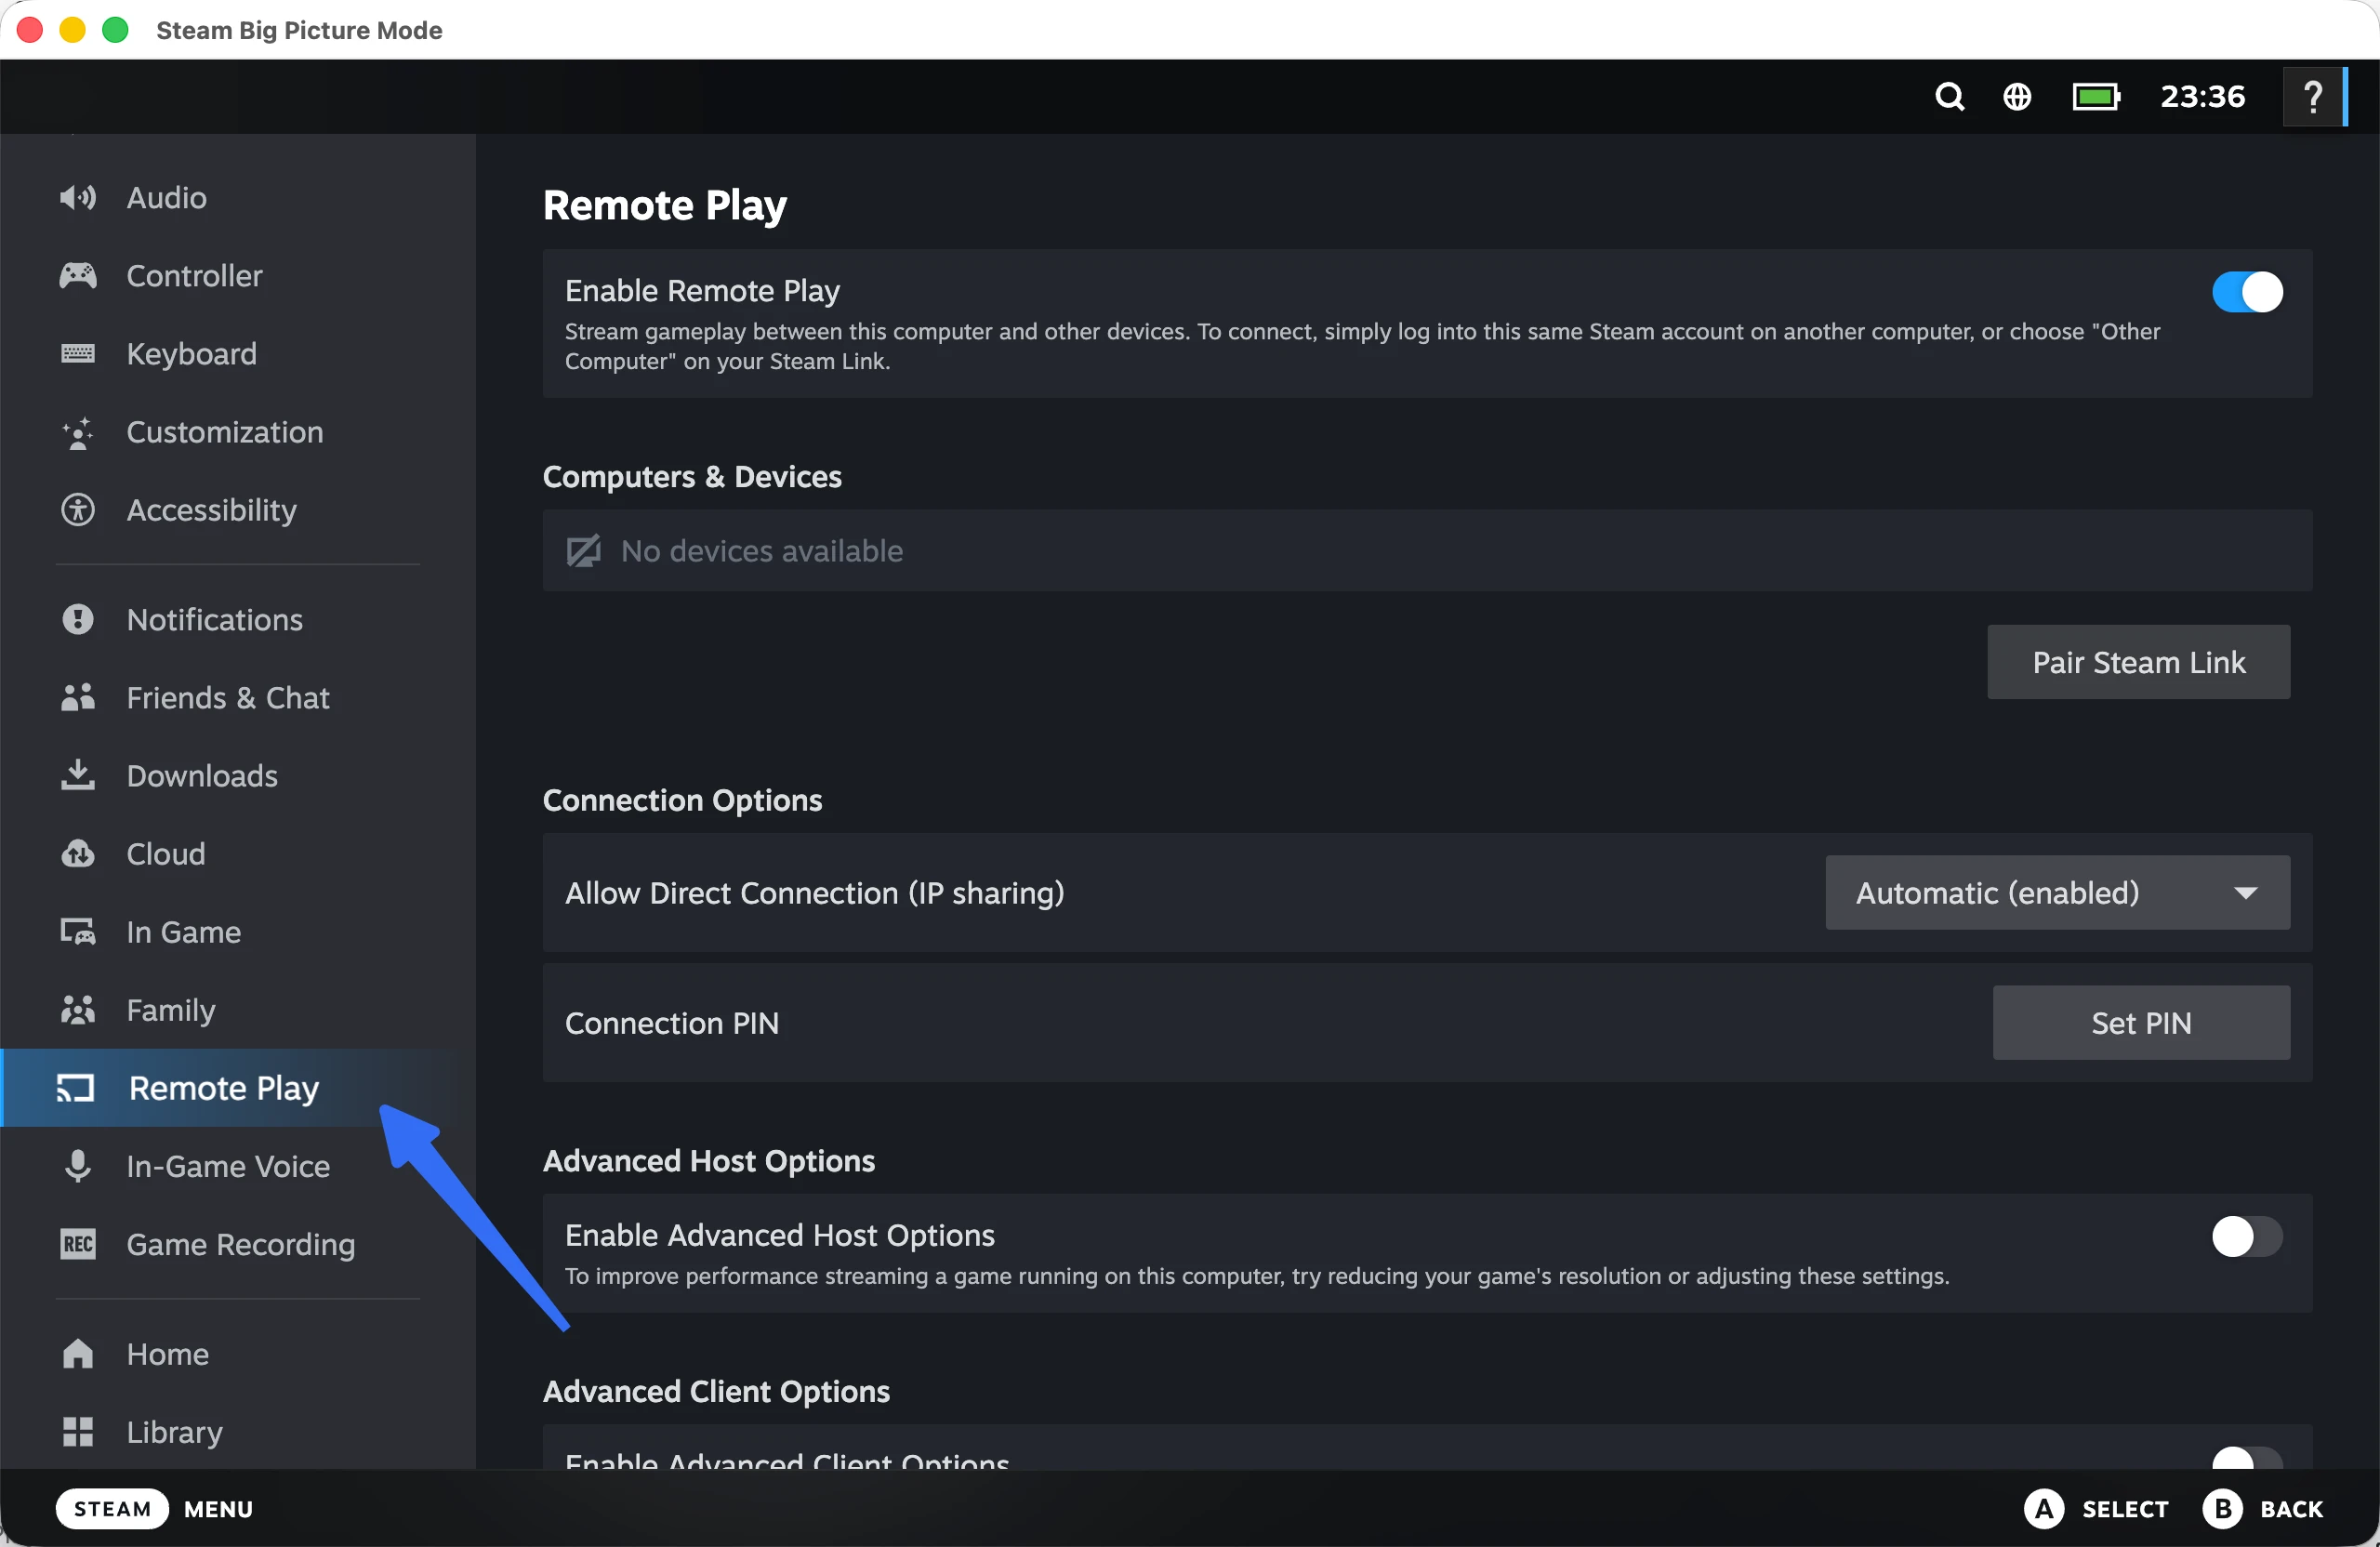Click the B button glyph for Back
The image size is (2380, 1547).
(2222, 1508)
